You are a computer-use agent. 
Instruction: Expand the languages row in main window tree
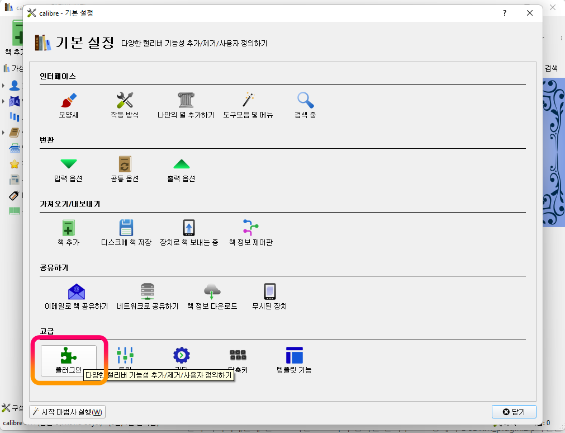[x=3, y=101]
